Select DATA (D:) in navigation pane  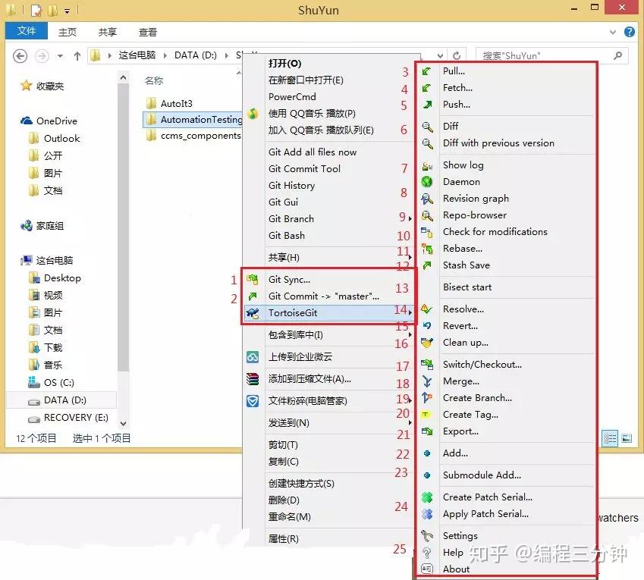[x=61, y=400]
